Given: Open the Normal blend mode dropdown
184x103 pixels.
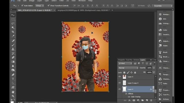Looking at the screenshot, I should coord(128,68).
